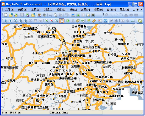
Task: Click the Editing: None status field
Action: (x=76, y=113)
